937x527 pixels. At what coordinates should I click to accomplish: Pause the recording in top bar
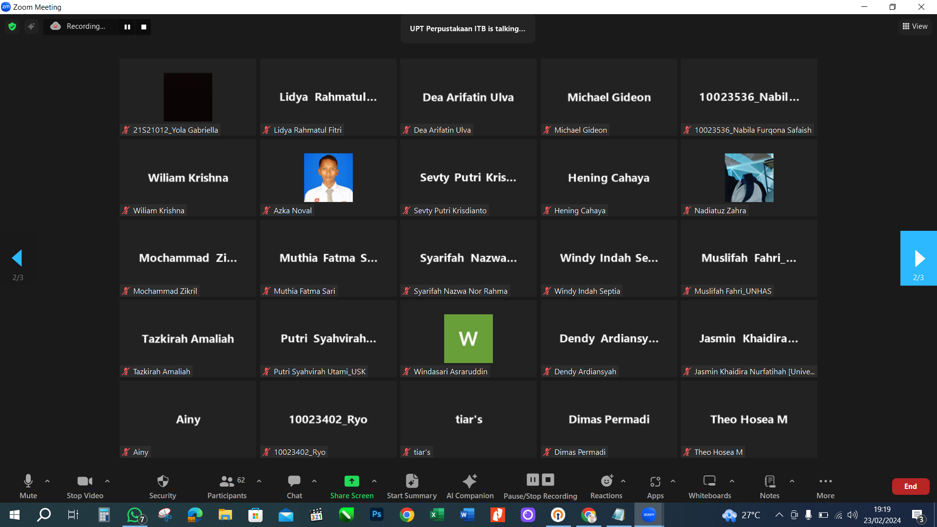point(127,27)
